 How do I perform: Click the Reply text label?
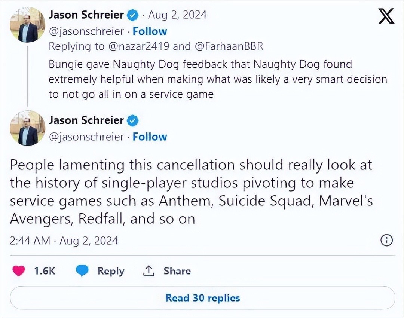pos(111,271)
